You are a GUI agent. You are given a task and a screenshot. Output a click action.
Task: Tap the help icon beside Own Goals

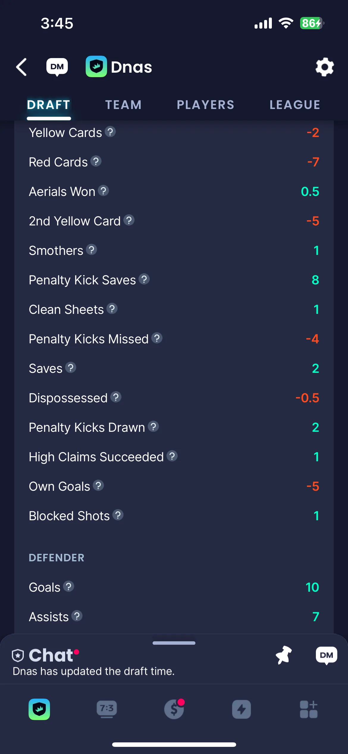[98, 486]
